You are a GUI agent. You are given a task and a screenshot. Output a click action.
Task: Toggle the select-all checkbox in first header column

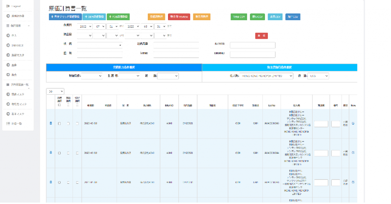(x=59, y=104)
